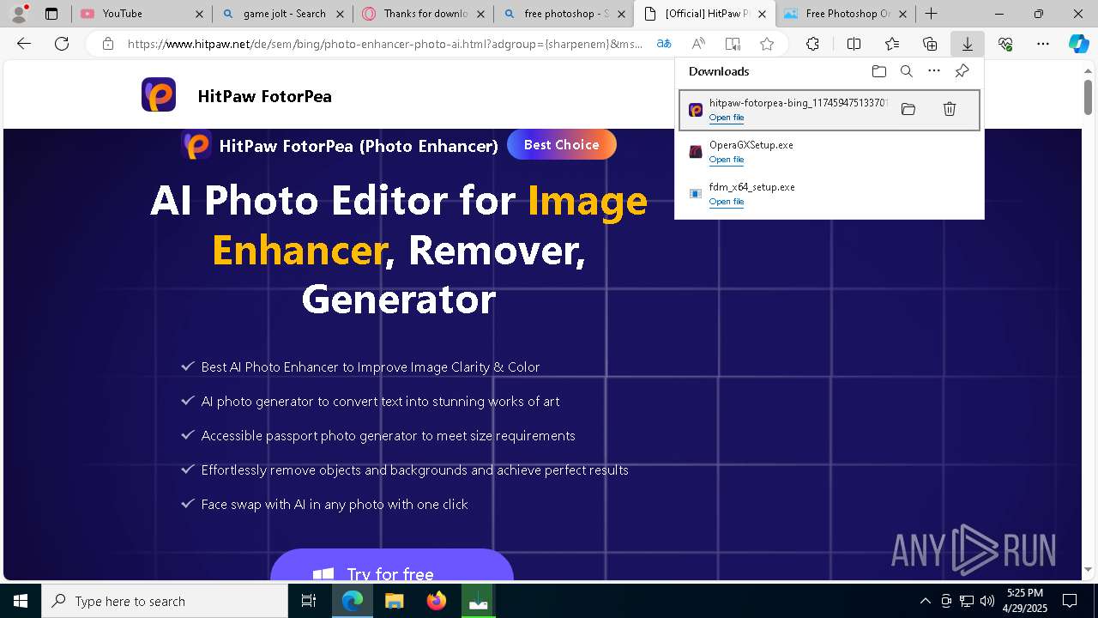Image resolution: width=1098 pixels, height=618 pixels.
Task: View site information padlock icon
Action: pyautogui.click(x=107, y=44)
